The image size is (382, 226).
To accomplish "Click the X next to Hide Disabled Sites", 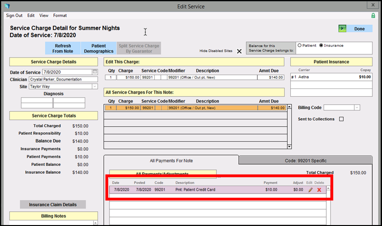I will (x=239, y=51).
